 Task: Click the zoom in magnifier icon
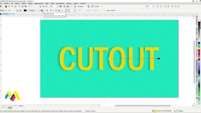pyautogui.click(x=158, y=6)
